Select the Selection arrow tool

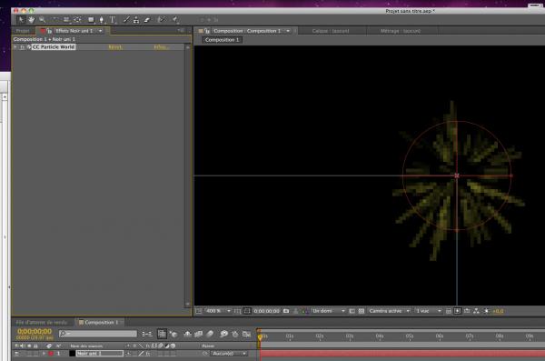tap(21, 20)
